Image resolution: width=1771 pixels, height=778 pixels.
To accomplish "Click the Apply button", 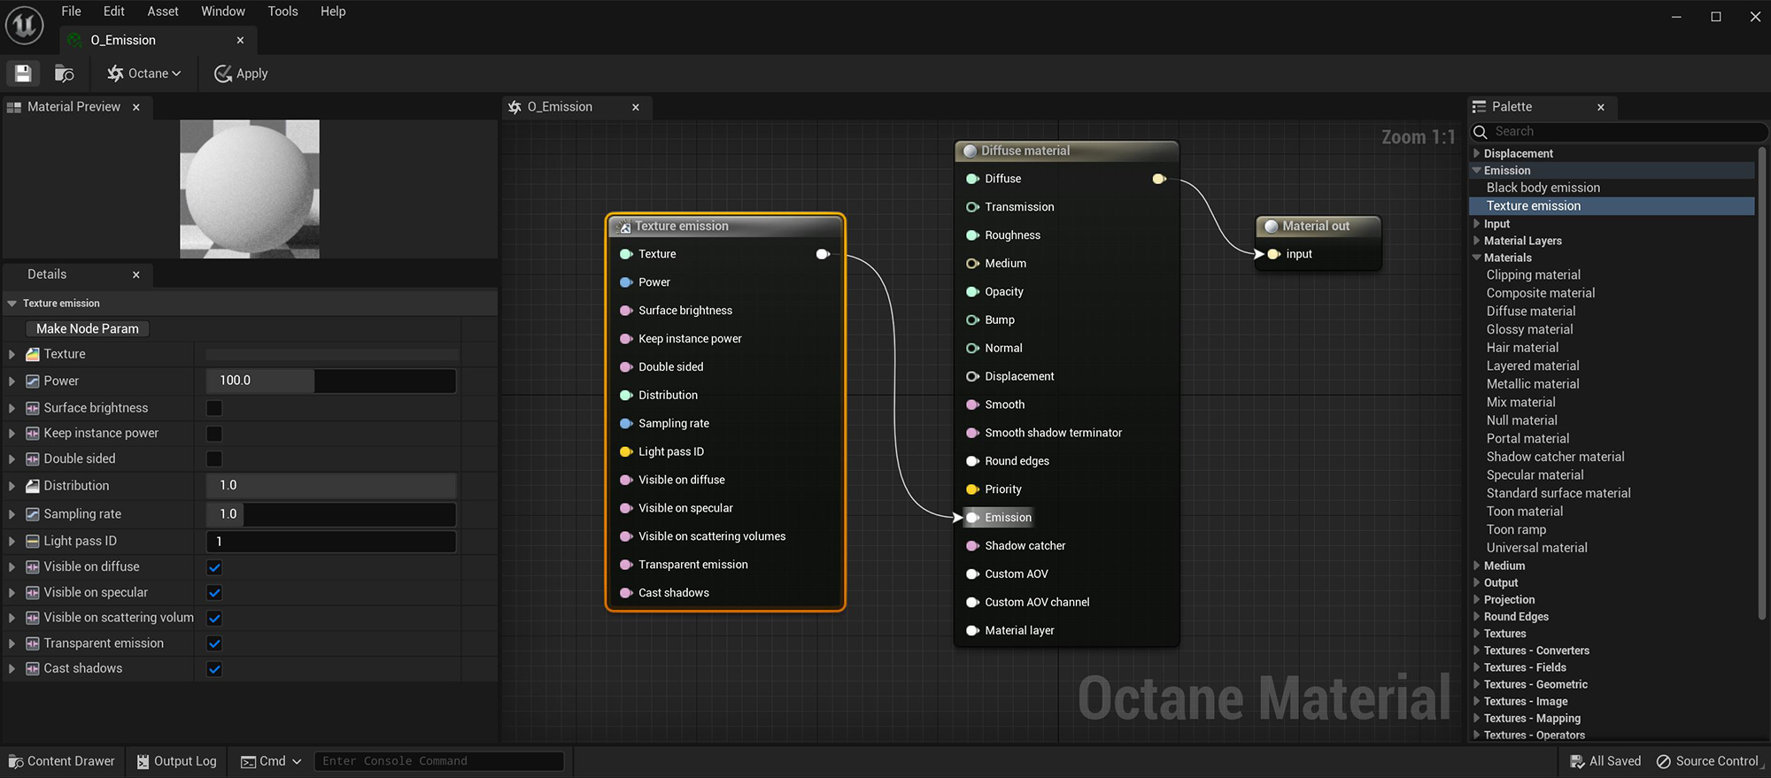I will [x=241, y=73].
